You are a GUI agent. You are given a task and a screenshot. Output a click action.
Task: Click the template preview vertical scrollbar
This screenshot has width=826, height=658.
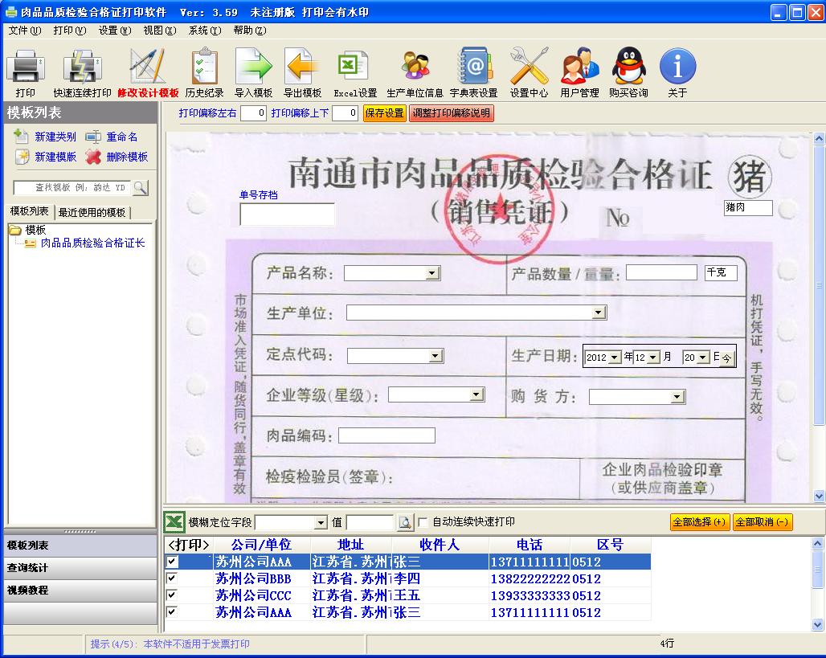click(819, 321)
